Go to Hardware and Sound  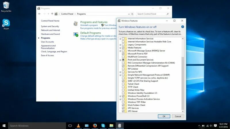(50, 34)
